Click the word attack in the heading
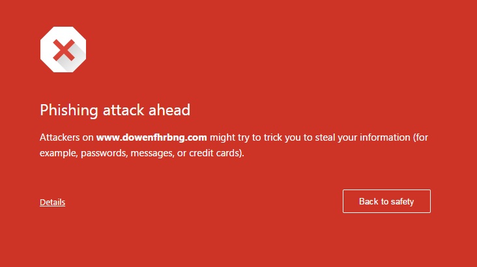Viewport: 477px width, 267px height. [x=123, y=110]
